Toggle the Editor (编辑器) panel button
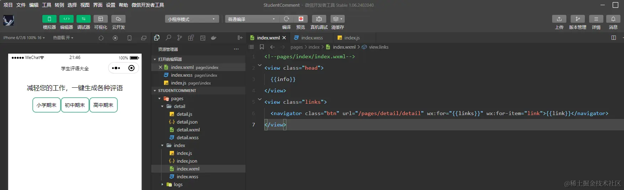 pos(66,19)
